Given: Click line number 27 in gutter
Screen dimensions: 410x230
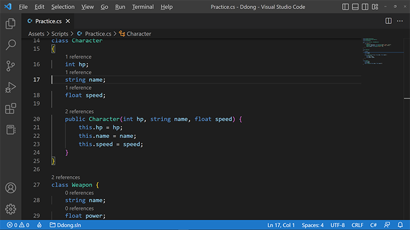Looking at the screenshot, I should pos(36,185).
